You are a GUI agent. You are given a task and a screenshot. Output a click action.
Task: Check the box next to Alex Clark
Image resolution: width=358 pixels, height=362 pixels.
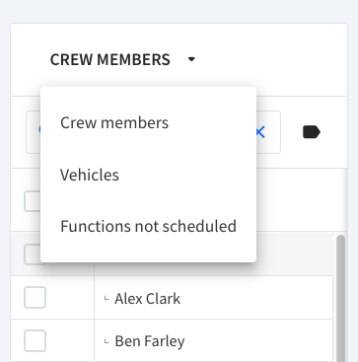pyautogui.click(x=35, y=297)
